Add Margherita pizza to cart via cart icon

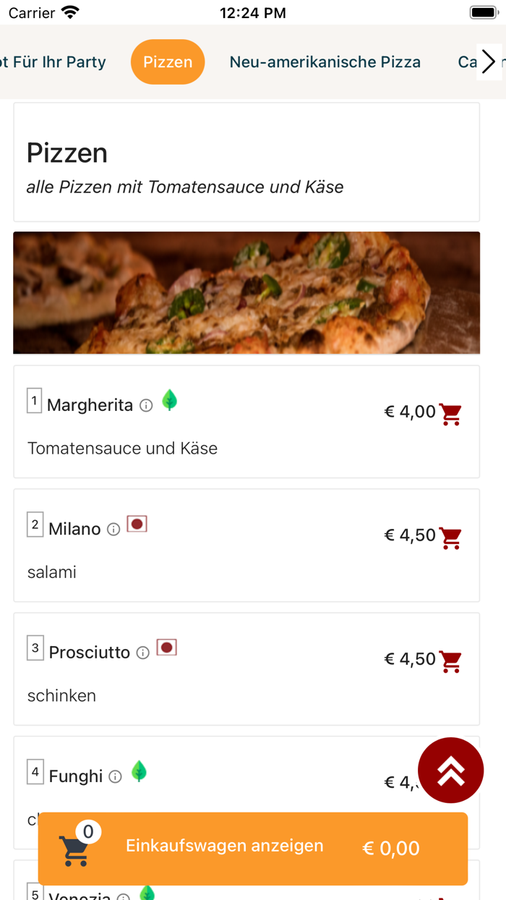450,413
